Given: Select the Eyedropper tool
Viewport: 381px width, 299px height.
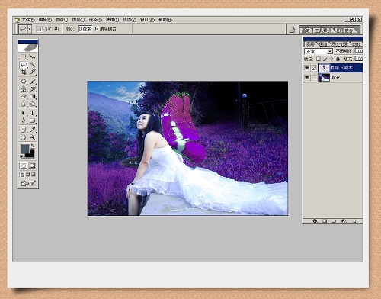Looking at the screenshot, I should 32,130.
